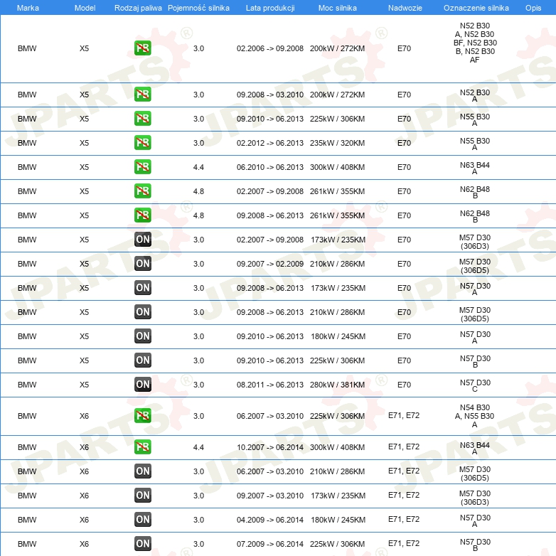Screen dimensions: 556x556
Task: Select the 4.8 capacity in the 02.2007 -> 09.2008 row
Action: click(x=198, y=191)
